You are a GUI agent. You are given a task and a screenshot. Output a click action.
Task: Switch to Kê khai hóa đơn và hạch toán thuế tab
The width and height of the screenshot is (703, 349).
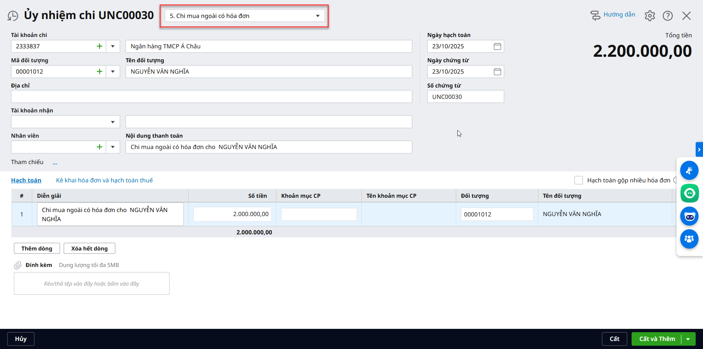pos(104,180)
